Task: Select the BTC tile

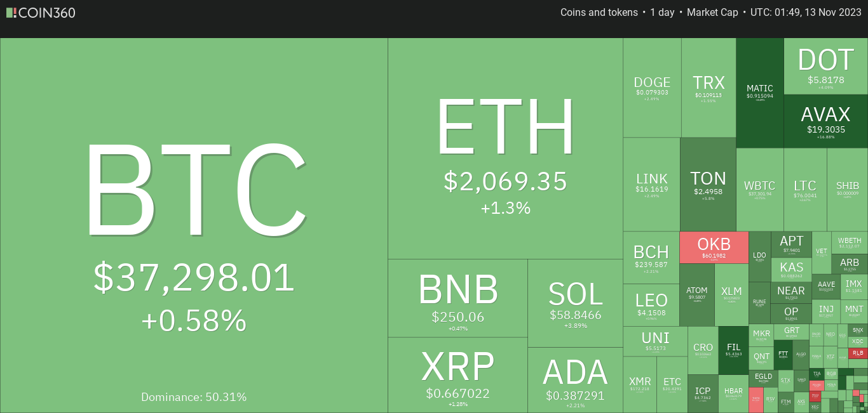Action: (x=194, y=225)
